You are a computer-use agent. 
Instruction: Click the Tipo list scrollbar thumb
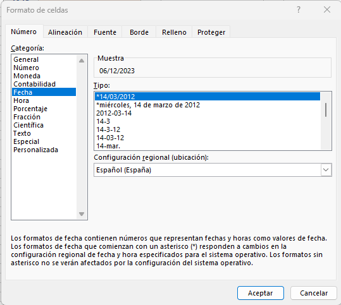pyautogui.click(x=326, y=110)
